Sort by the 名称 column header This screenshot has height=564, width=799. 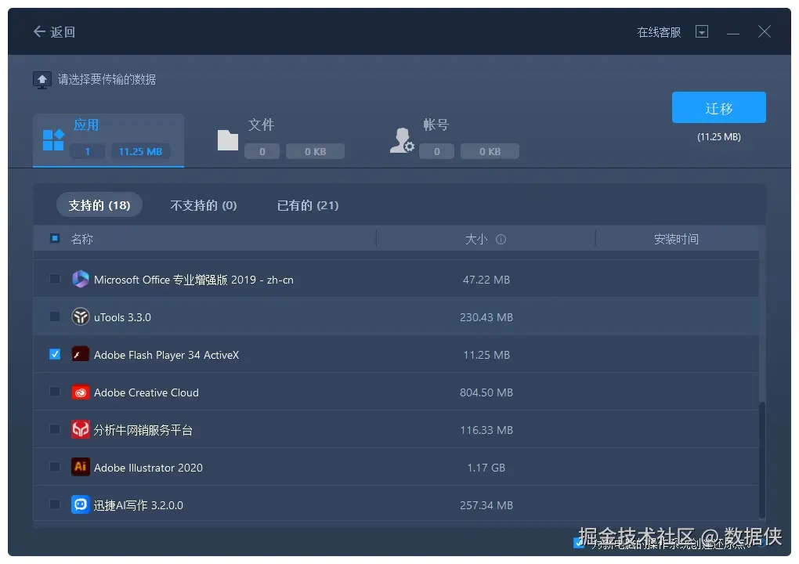[82, 239]
